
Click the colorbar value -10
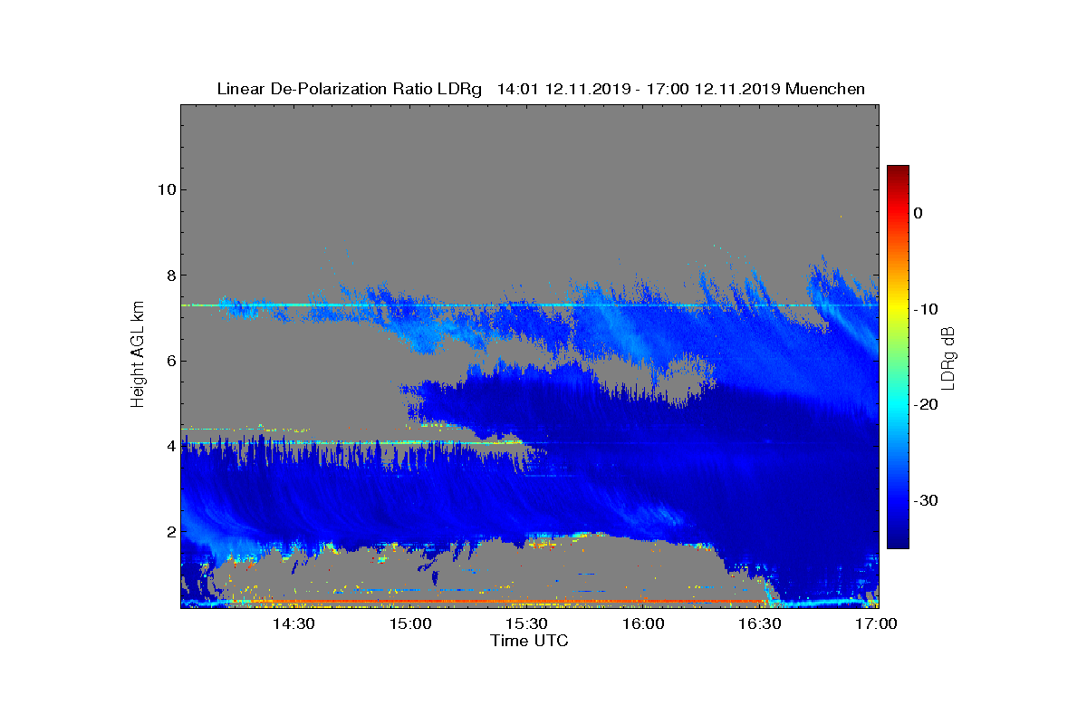click(x=924, y=309)
